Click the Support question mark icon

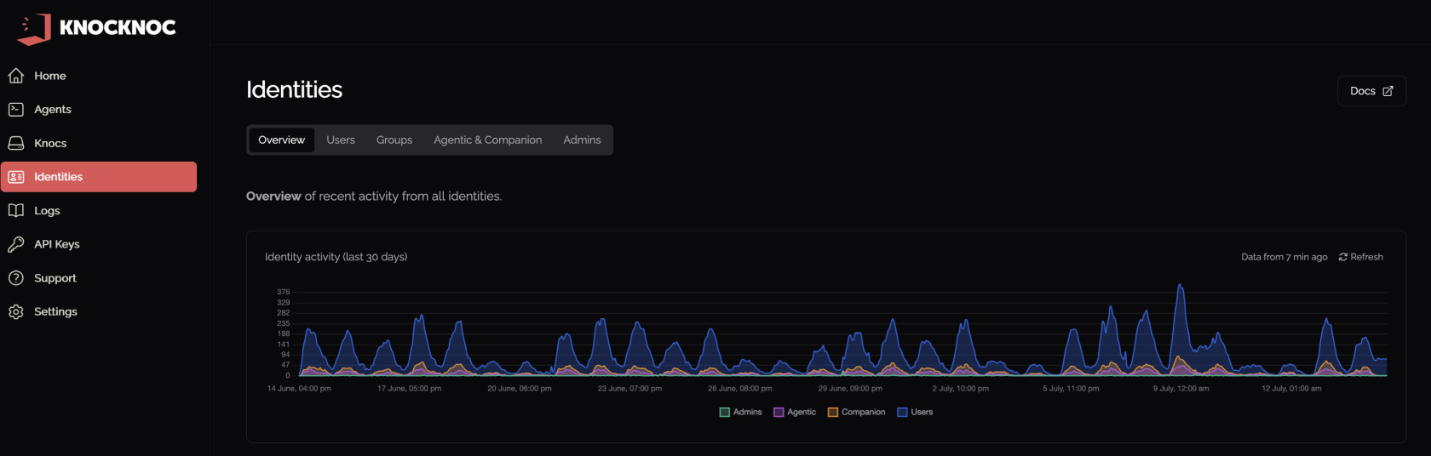pyautogui.click(x=16, y=278)
